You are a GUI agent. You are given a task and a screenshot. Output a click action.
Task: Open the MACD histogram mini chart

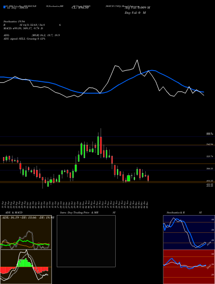26,267
